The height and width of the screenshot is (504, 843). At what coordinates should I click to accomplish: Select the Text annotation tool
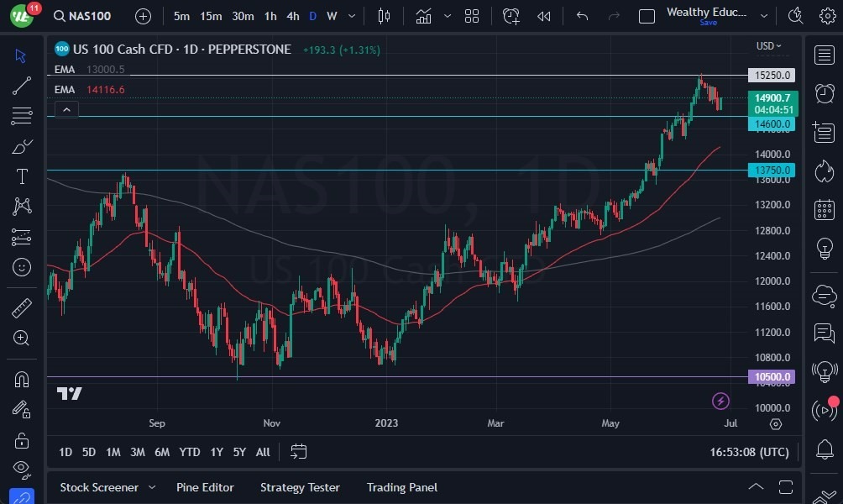click(21, 176)
